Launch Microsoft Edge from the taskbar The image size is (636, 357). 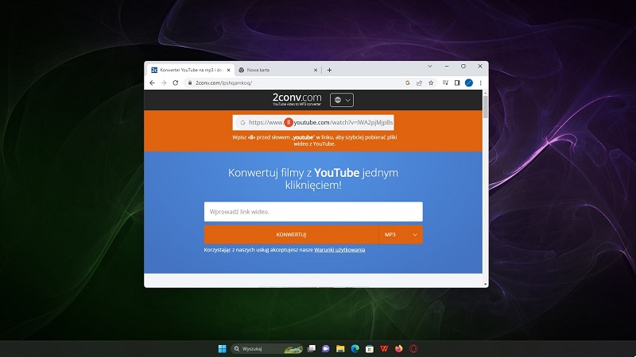click(x=355, y=348)
